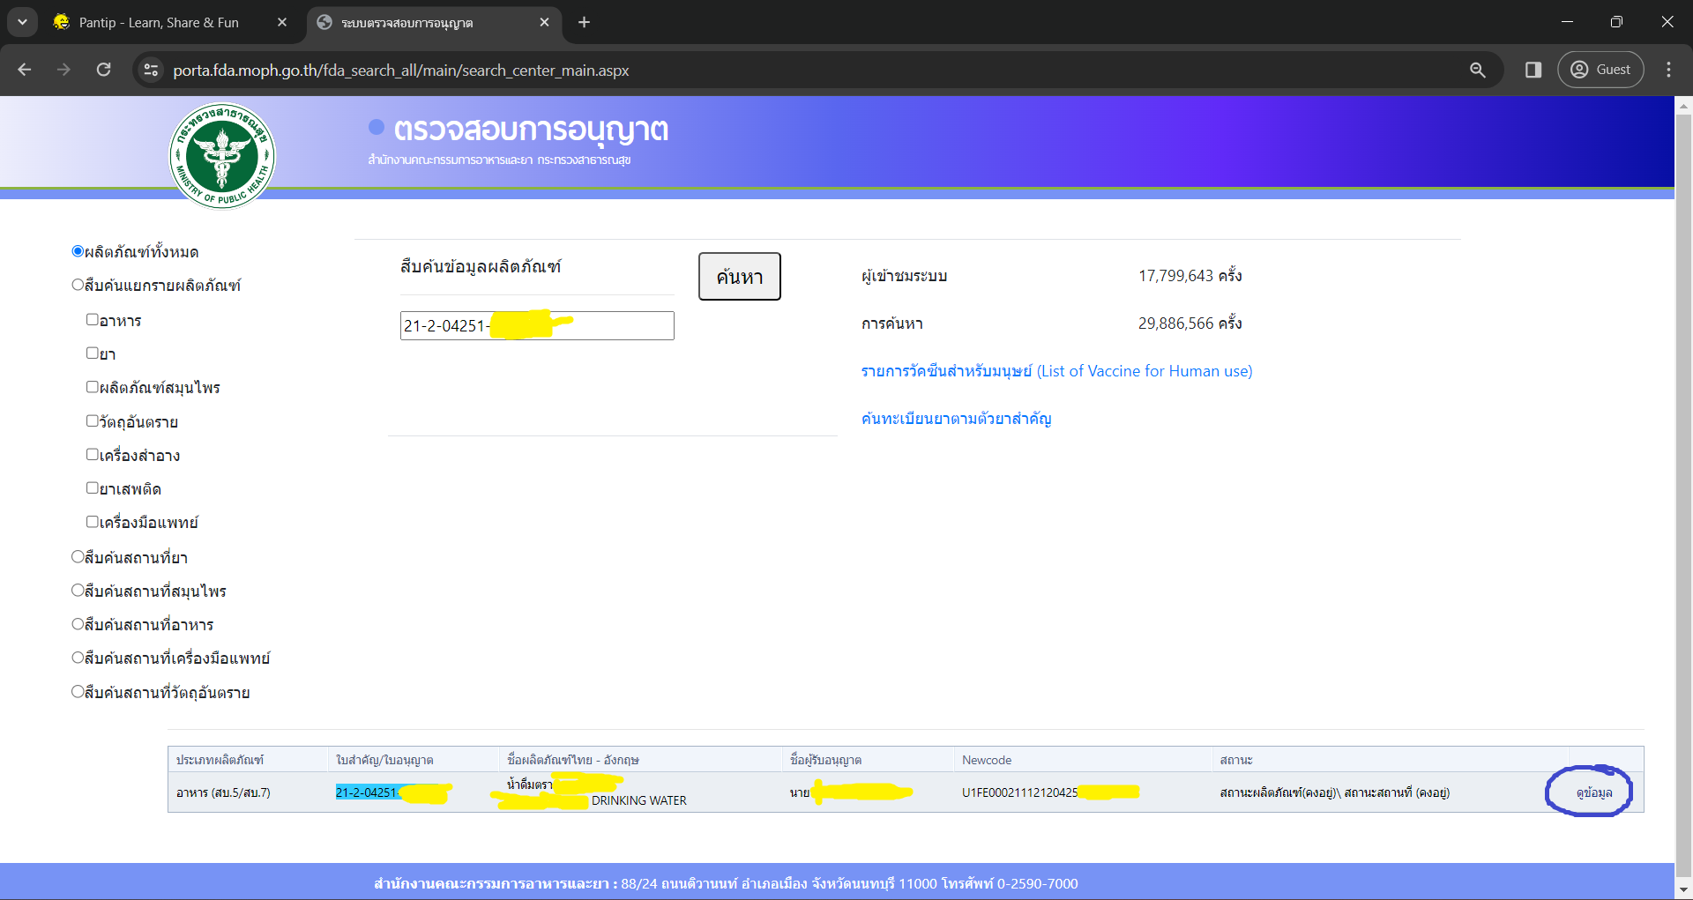Select สืบค้นสถานที่อาหาร radio button
1693x900 pixels.
tap(78, 624)
